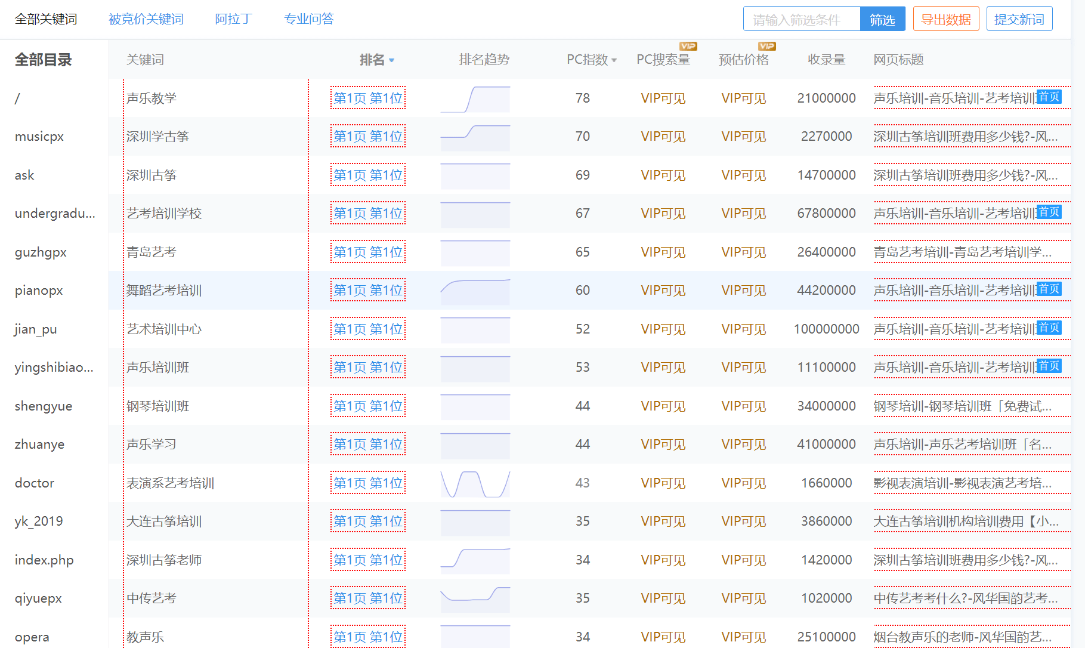1085x648 pixels.
Task: View trend chart for 中传艺考
Action: (x=475, y=600)
